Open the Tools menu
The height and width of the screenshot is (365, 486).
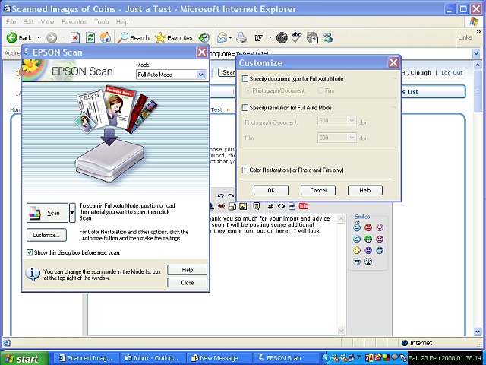pos(101,21)
